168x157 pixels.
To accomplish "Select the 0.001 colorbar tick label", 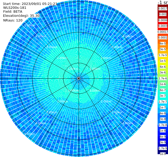I will click(x=163, y=14).
